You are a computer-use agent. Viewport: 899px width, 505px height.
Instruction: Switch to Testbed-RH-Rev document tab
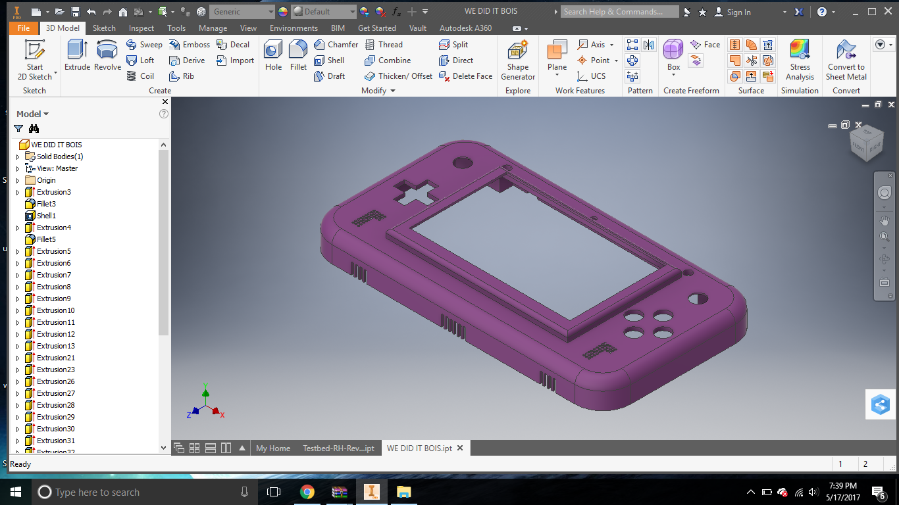tap(338, 448)
